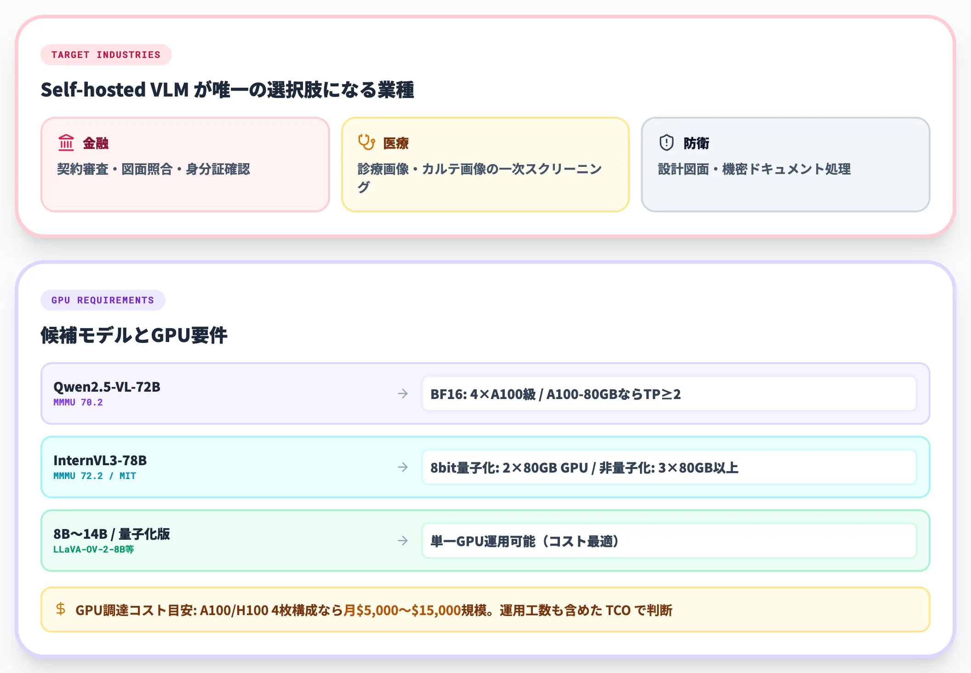Click the text 契約審査・図面照合・身分証確認
The image size is (971, 673).
[x=154, y=169]
